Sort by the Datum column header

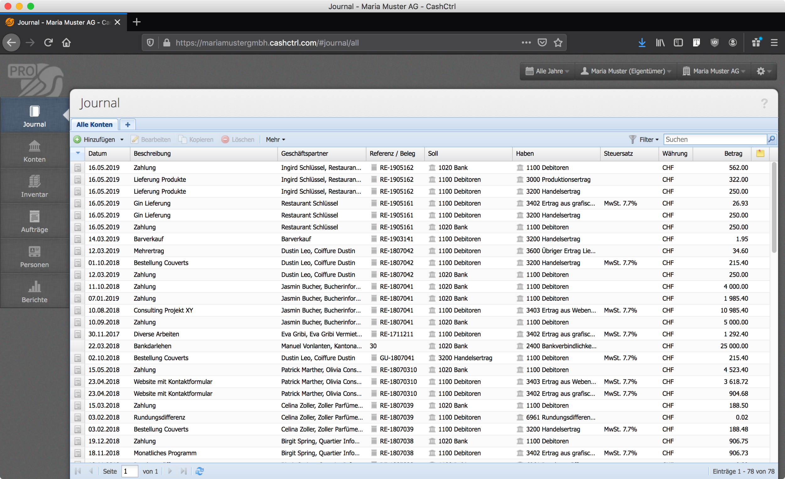(x=107, y=153)
